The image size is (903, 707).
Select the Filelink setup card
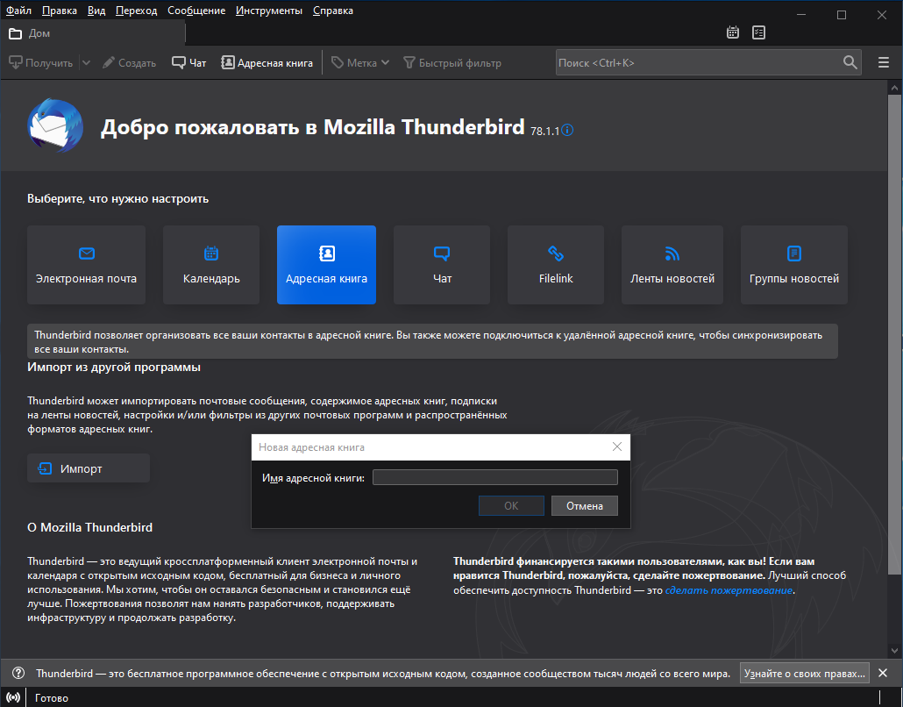point(556,265)
